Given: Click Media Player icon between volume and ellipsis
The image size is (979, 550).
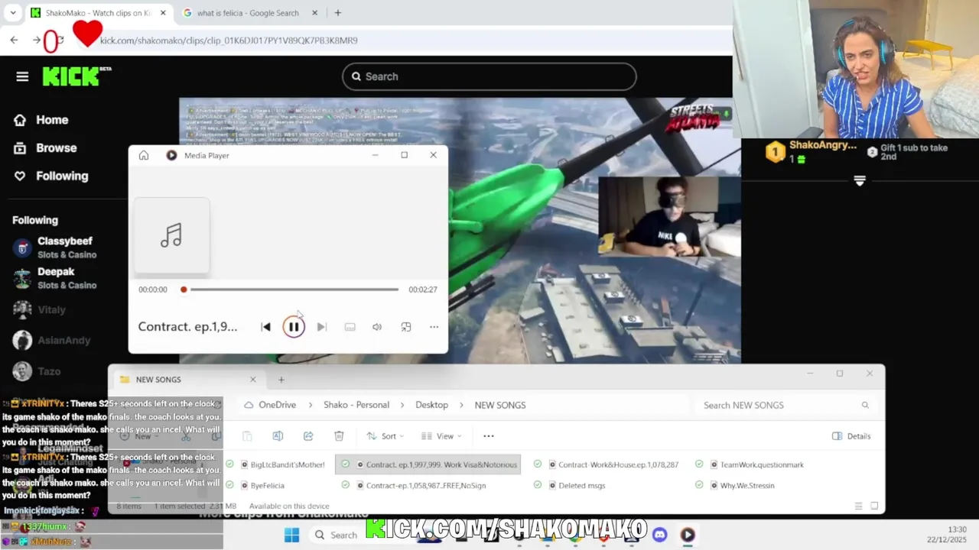Looking at the screenshot, I should coord(406,327).
